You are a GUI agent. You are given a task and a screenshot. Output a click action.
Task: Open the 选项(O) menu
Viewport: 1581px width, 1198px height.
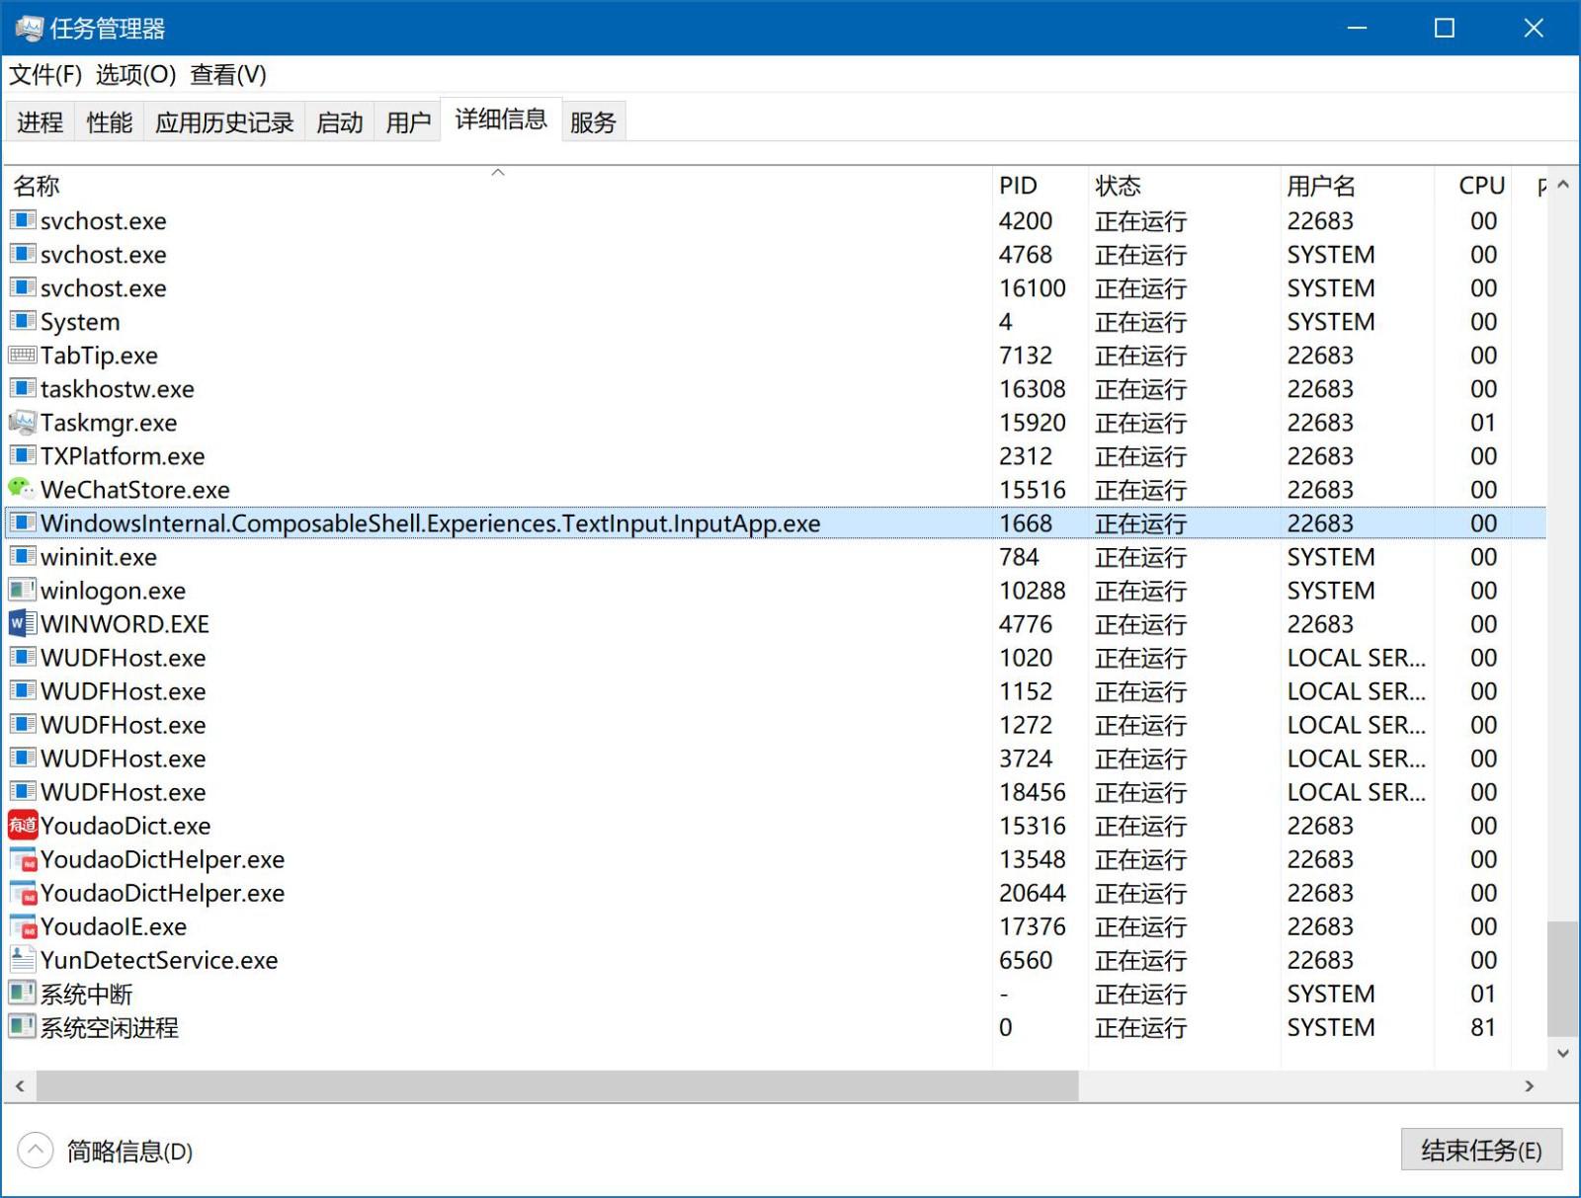(x=135, y=74)
